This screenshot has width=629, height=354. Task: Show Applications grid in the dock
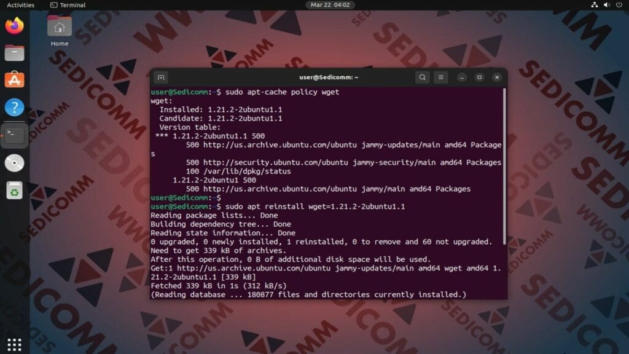point(15,344)
